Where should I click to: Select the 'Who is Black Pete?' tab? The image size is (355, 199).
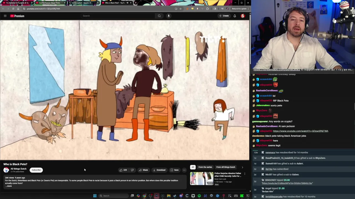point(116,3)
